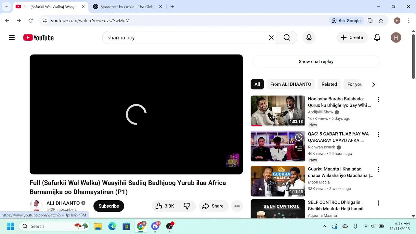The width and height of the screenshot is (416, 234).
Task: Open more actions ellipsis under video
Action: pyautogui.click(x=237, y=206)
